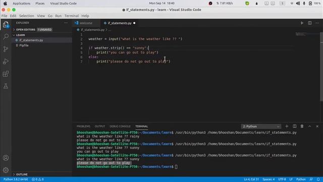Open Explorer More Actions ellipsis
This screenshot has height=182, width=323.
(66, 23)
